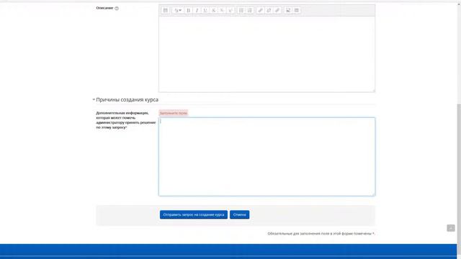Toggle italic formatting
The image size is (461, 259).
pyautogui.click(x=197, y=10)
